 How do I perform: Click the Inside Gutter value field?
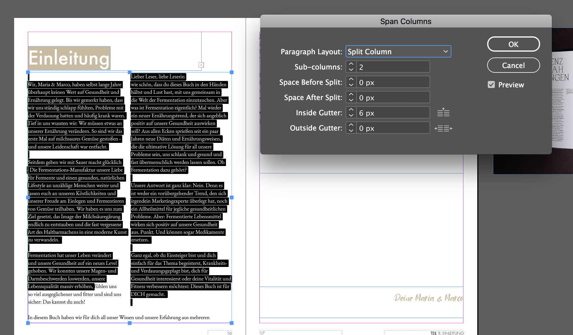click(x=393, y=113)
